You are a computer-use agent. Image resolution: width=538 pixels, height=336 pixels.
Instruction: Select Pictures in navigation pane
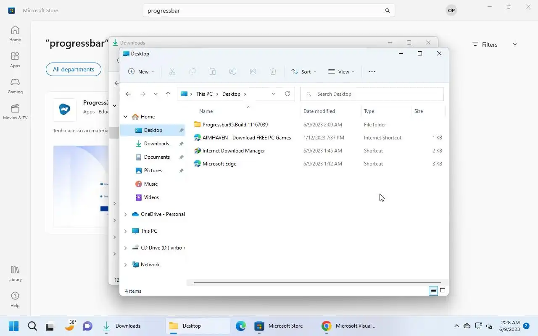point(153,171)
